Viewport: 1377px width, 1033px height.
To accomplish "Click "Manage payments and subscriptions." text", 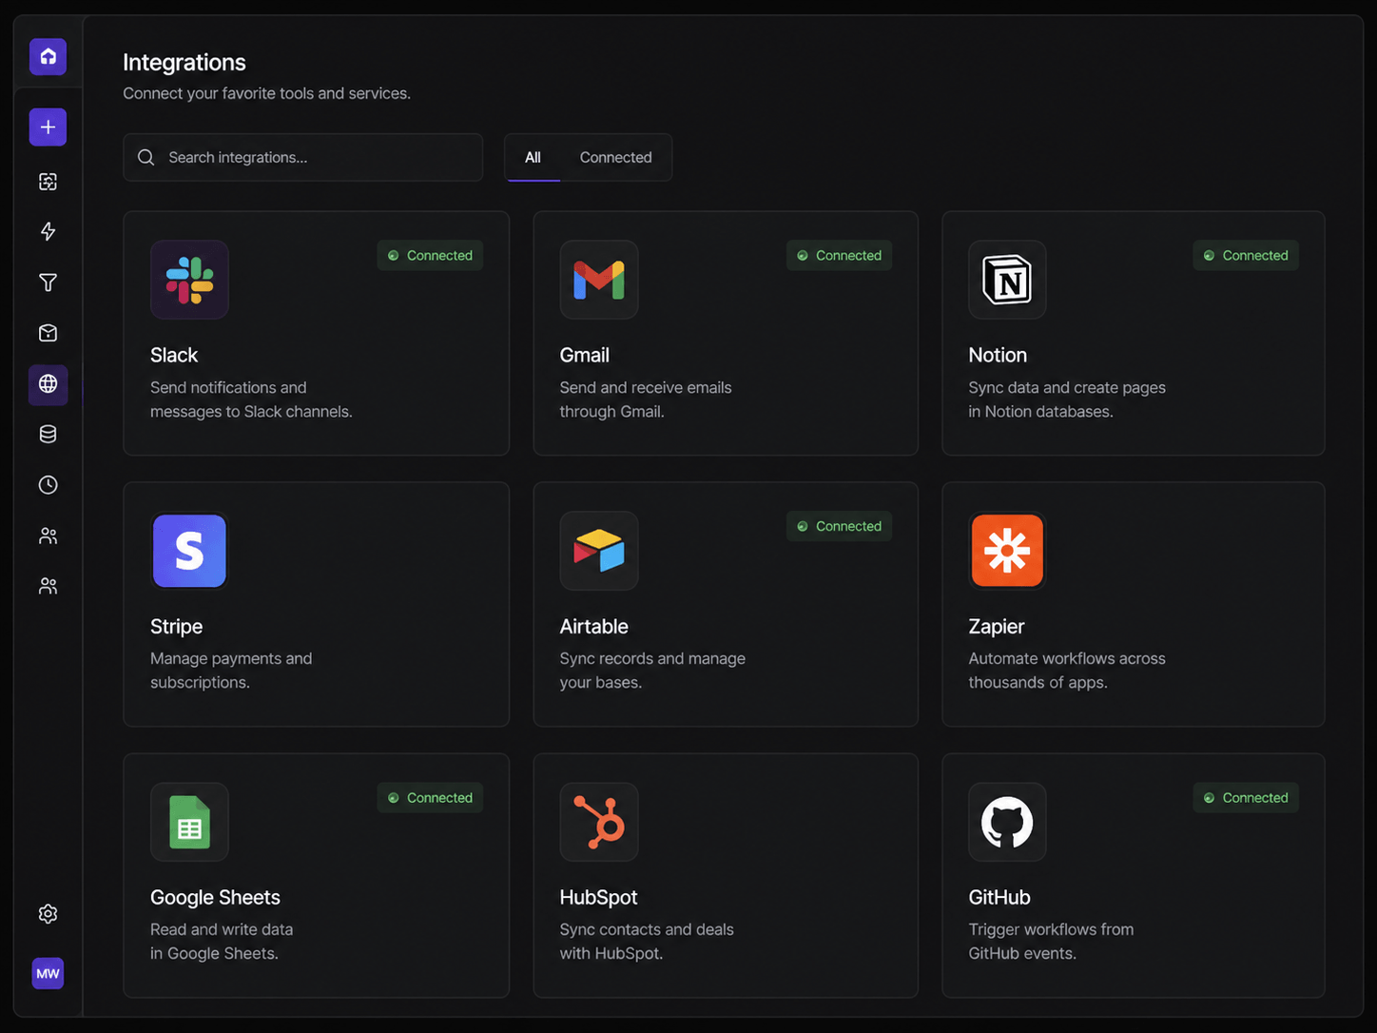I will (231, 671).
